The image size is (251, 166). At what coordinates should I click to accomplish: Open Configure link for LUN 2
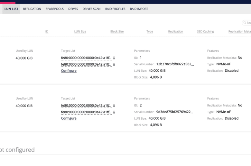click(69, 118)
